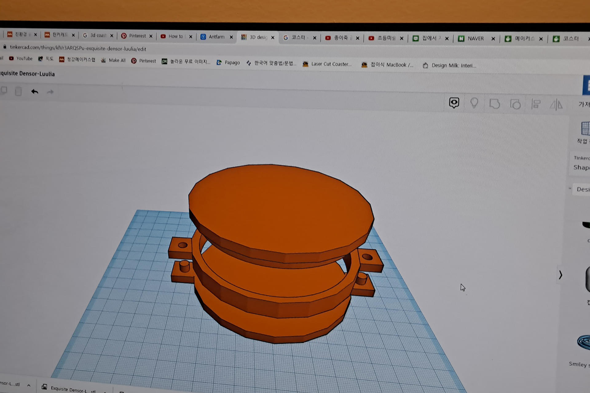Click the Mirror tool icon
Viewport: 590px width, 393px height.
pyautogui.click(x=556, y=105)
